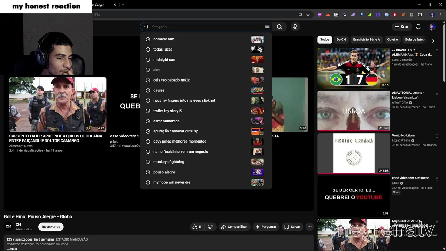The image size is (446, 251).
Task: Select suggestion 'todas luzes'
Action: pos(206,50)
